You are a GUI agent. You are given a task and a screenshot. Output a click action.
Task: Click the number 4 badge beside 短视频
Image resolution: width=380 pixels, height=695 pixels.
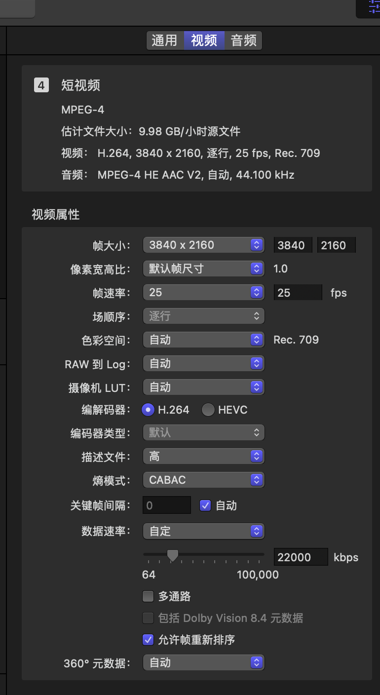coord(41,85)
